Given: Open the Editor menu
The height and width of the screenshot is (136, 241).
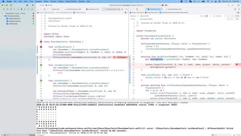Looking at the screenshot, I should 46,2.
